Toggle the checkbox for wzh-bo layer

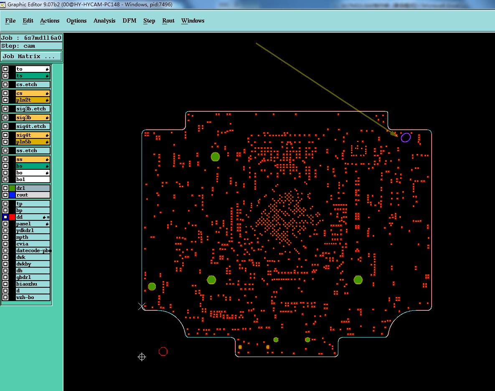(x=5, y=297)
